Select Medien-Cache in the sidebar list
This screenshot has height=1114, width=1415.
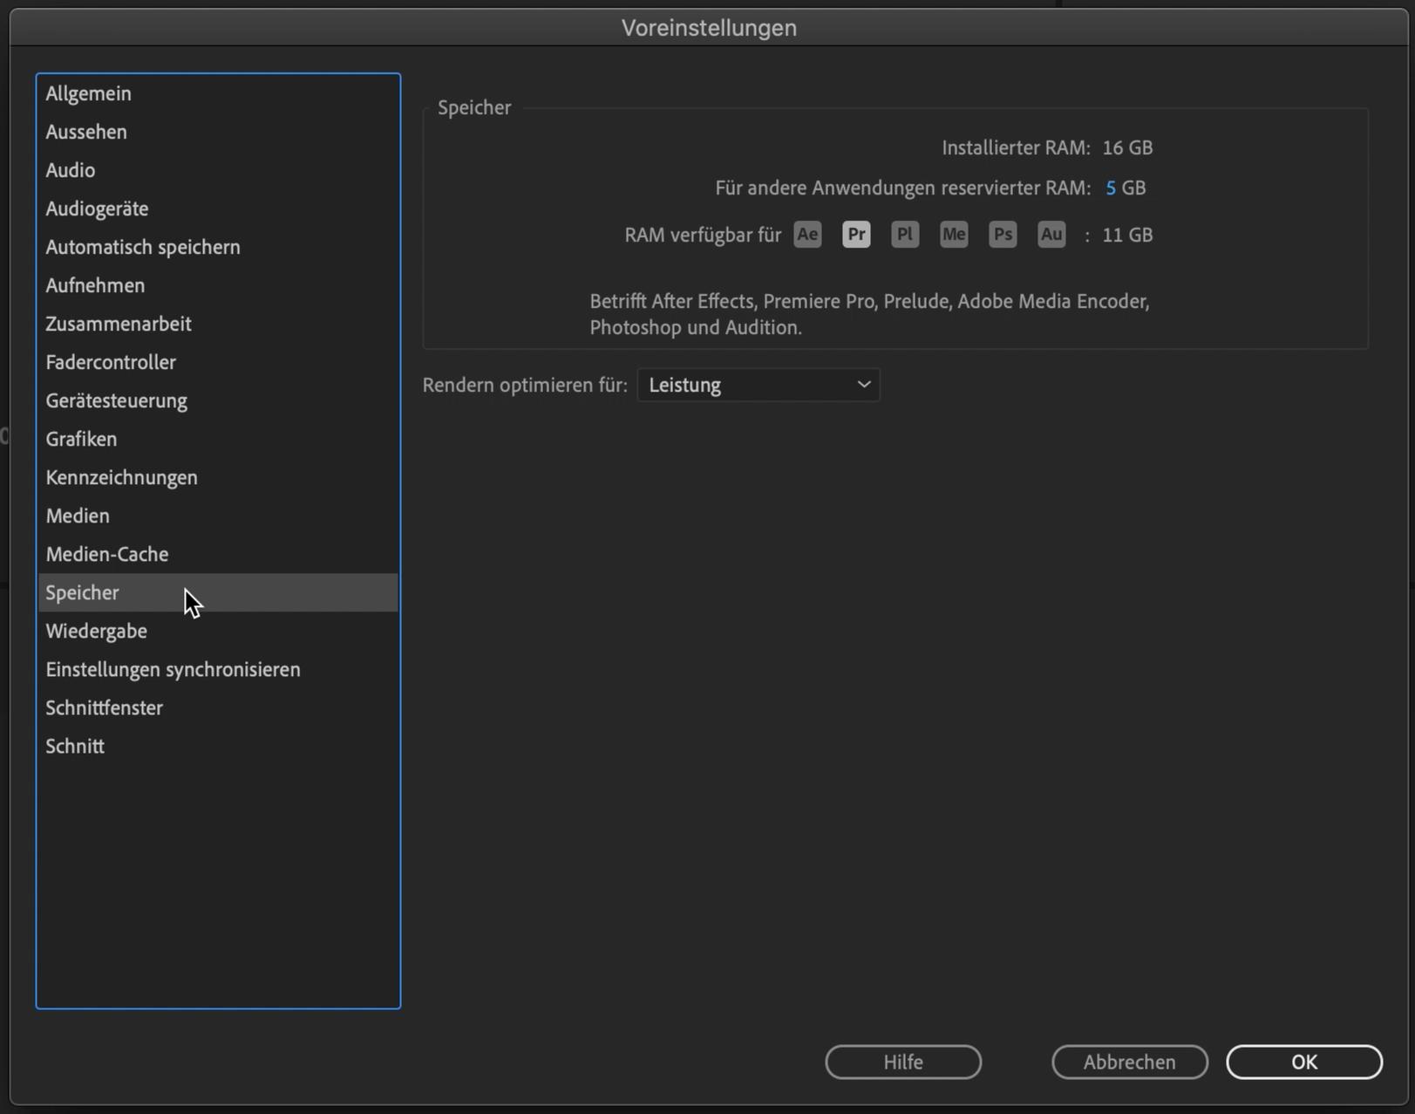107,554
